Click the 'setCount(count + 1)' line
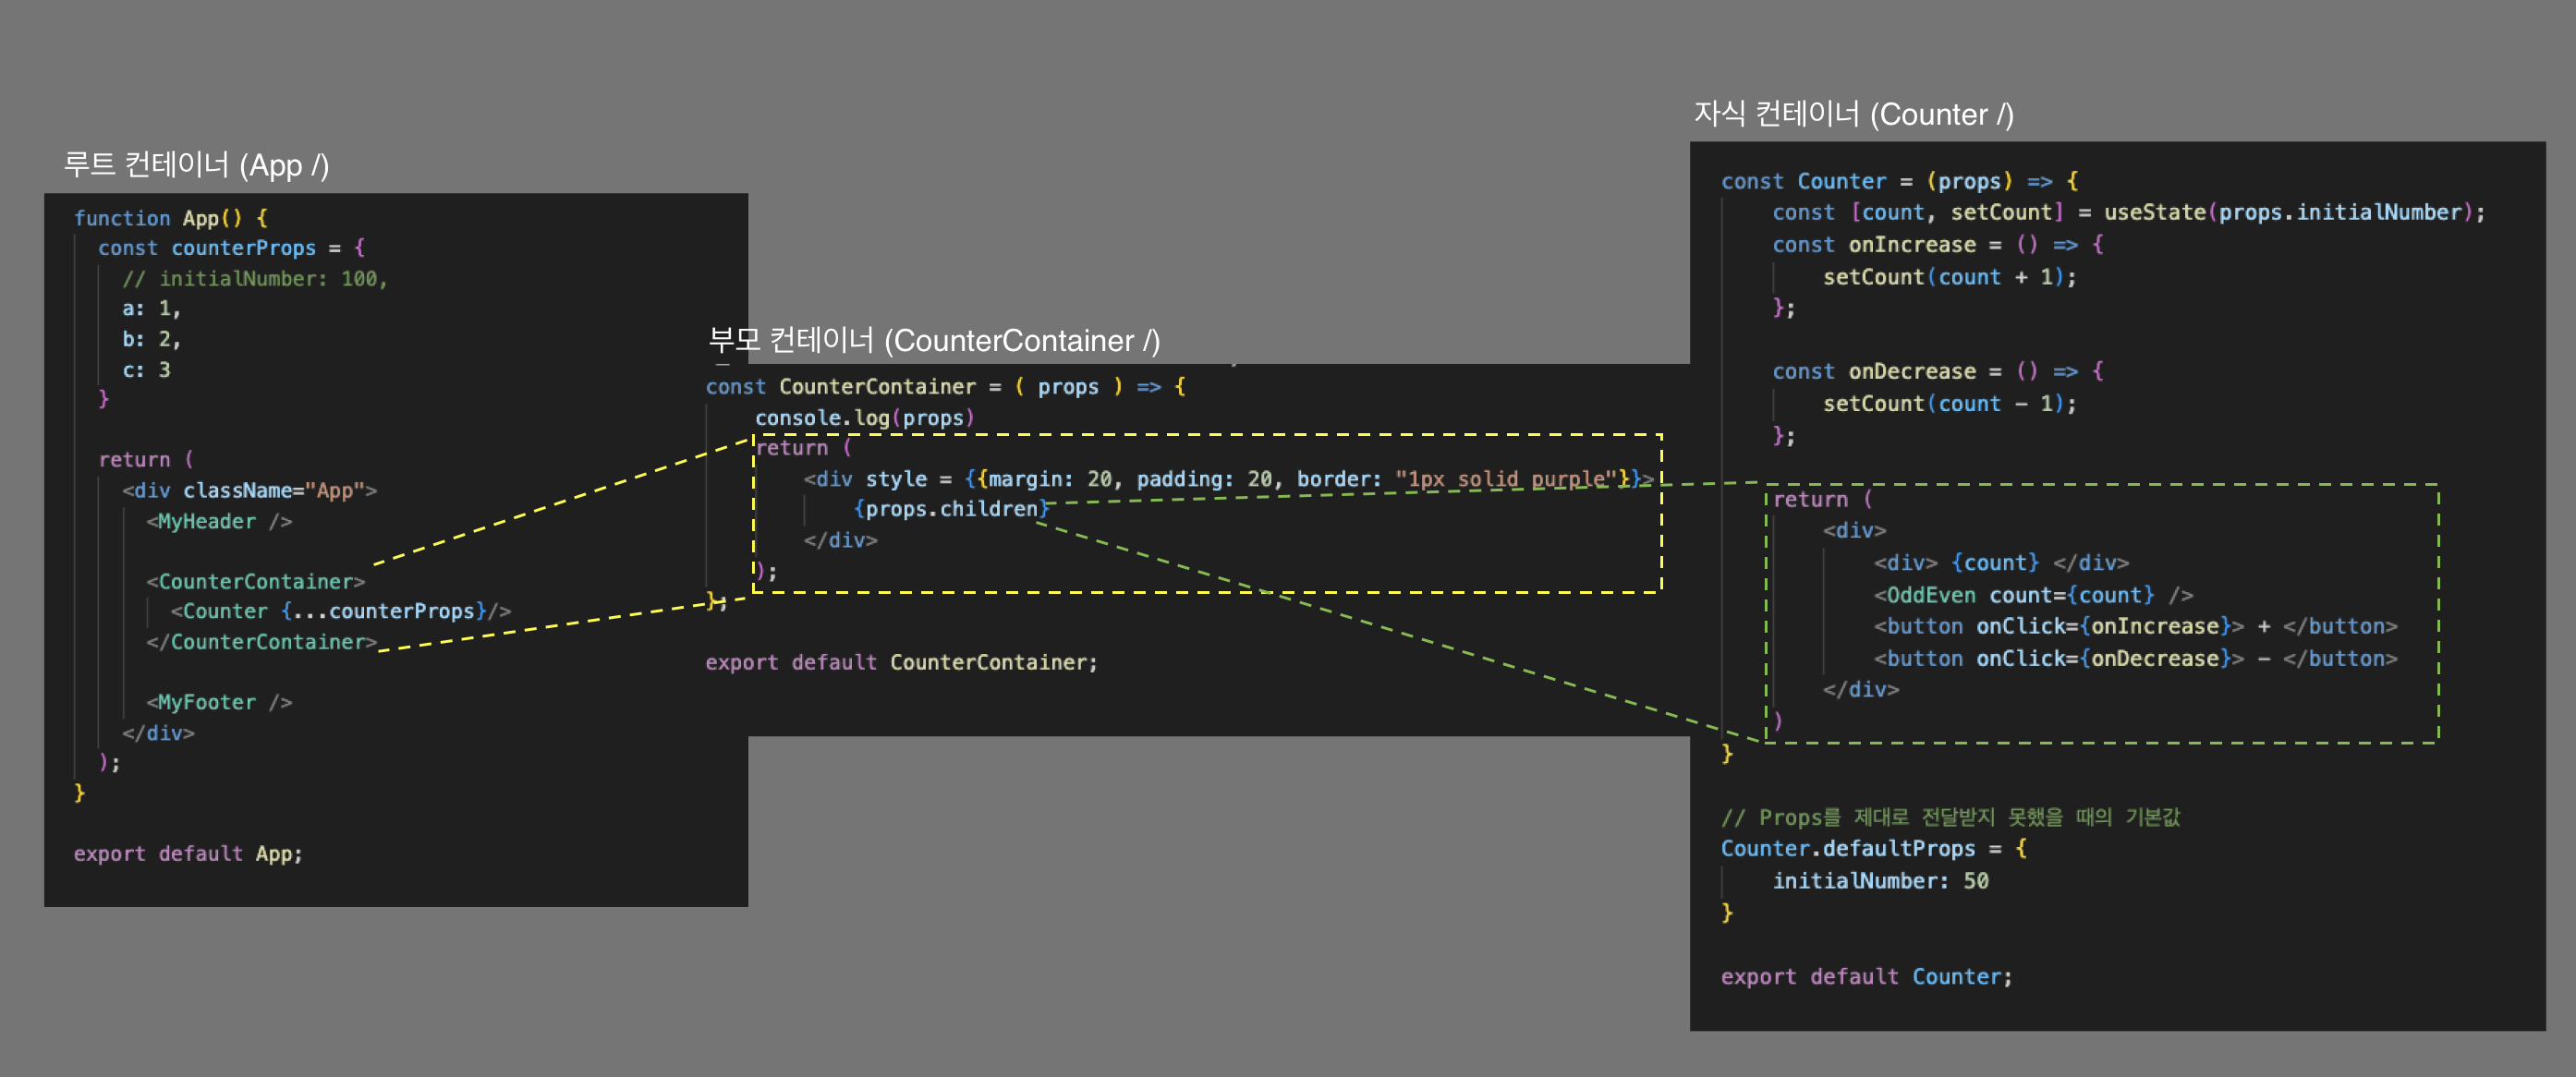 pyautogui.click(x=1948, y=277)
